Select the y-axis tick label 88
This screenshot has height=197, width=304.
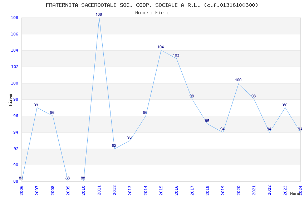(15, 182)
